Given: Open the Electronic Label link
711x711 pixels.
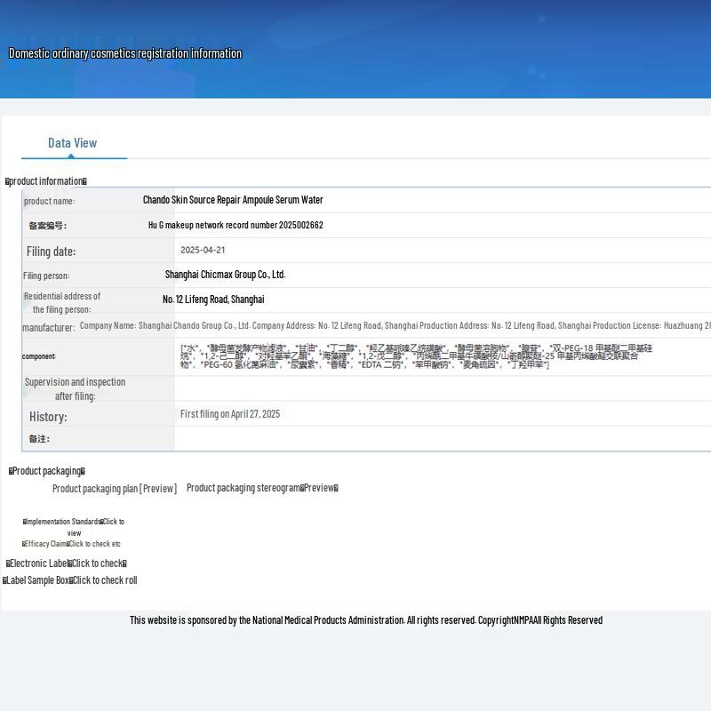Looking at the screenshot, I should click(x=66, y=563).
